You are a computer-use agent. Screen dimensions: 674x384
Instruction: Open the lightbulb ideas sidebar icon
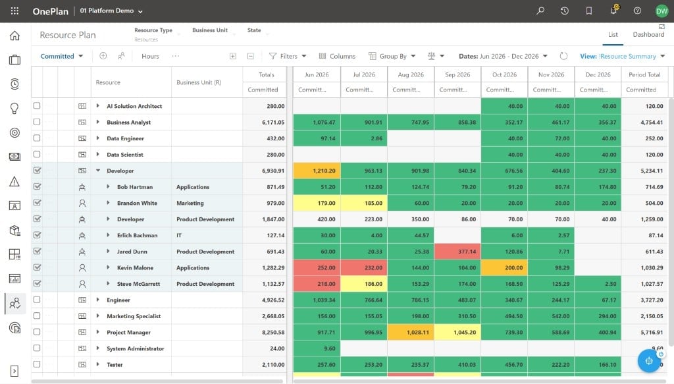pyautogui.click(x=14, y=108)
